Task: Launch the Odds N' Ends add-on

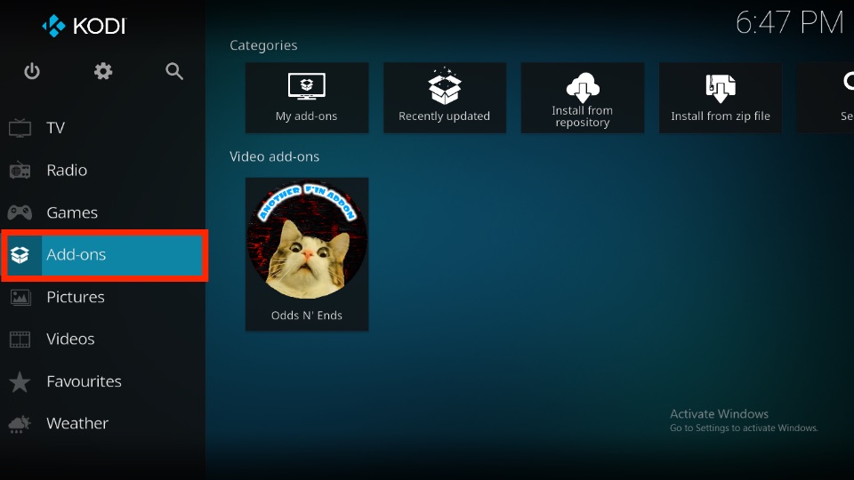Action: pos(307,254)
